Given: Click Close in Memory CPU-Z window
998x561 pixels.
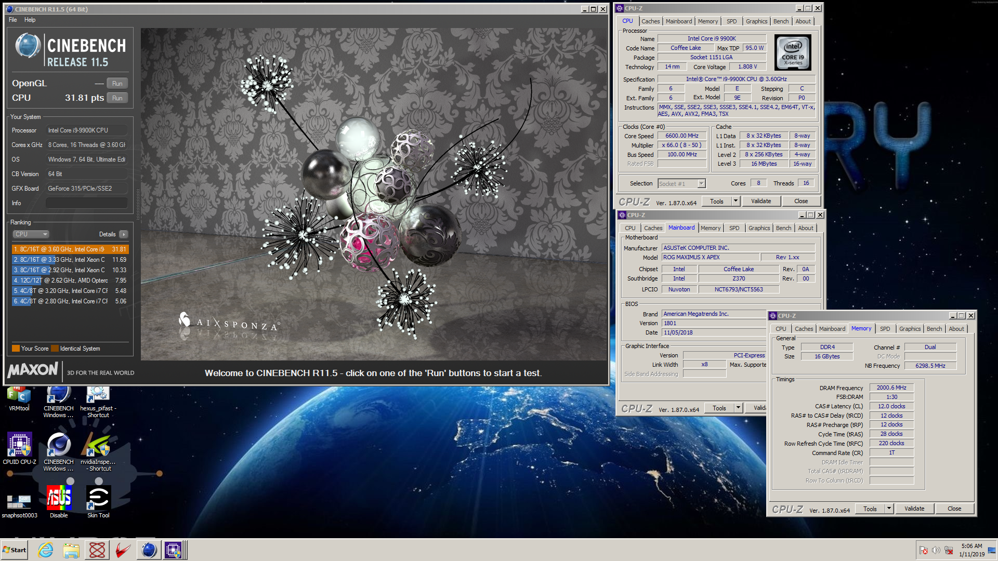Looking at the screenshot, I should (x=954, y=509).
